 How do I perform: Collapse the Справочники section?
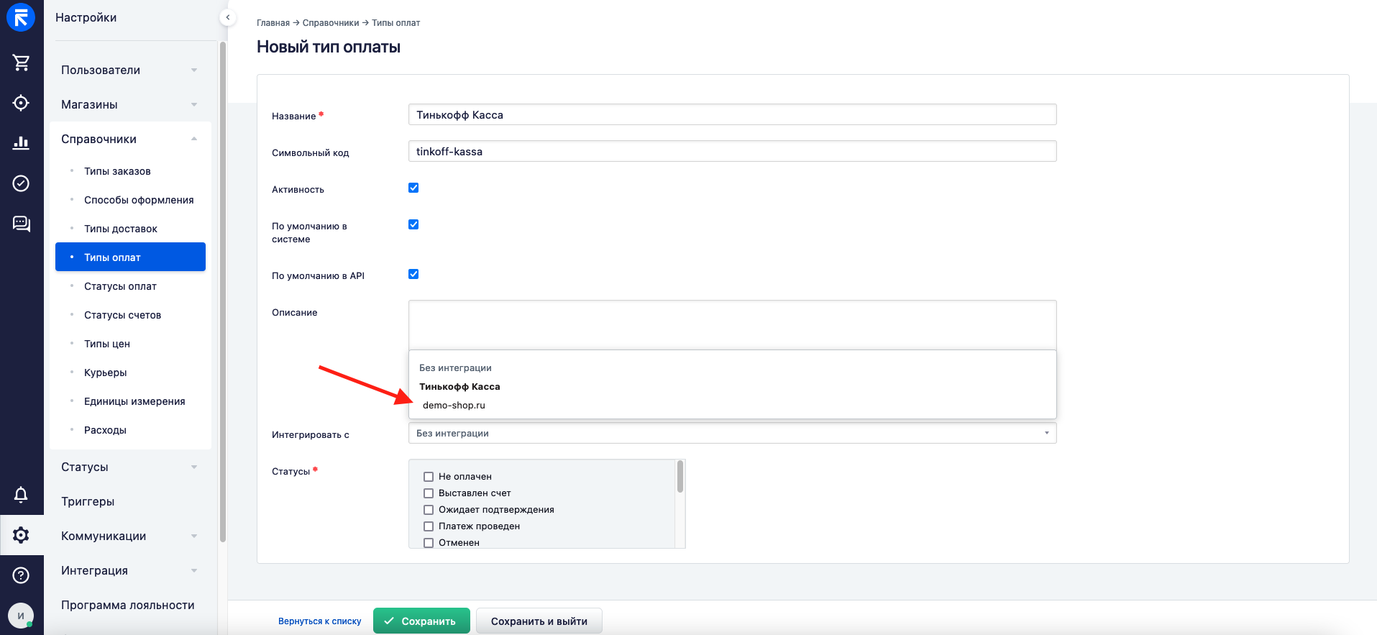[130, 139]
